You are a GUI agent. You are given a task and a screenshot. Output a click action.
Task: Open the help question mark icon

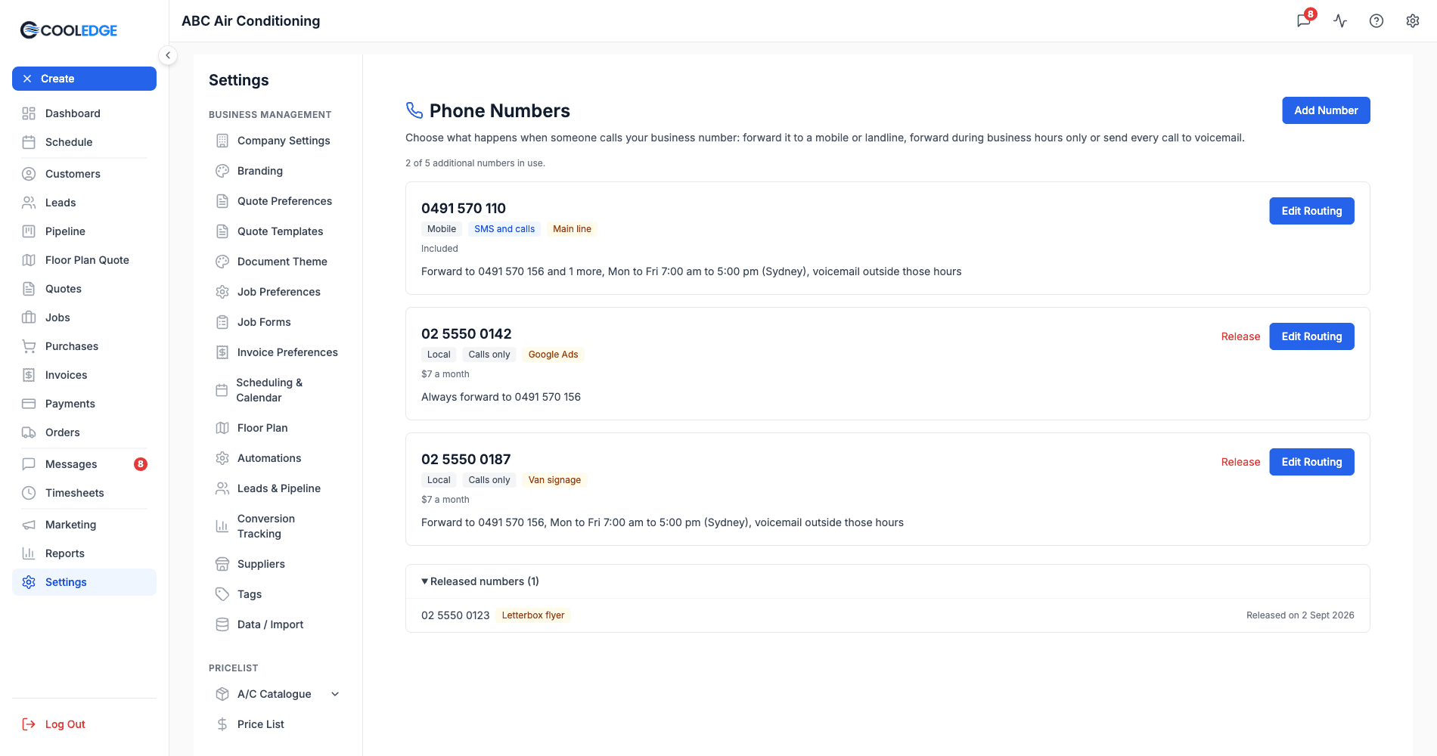(x=1376, y=21)
